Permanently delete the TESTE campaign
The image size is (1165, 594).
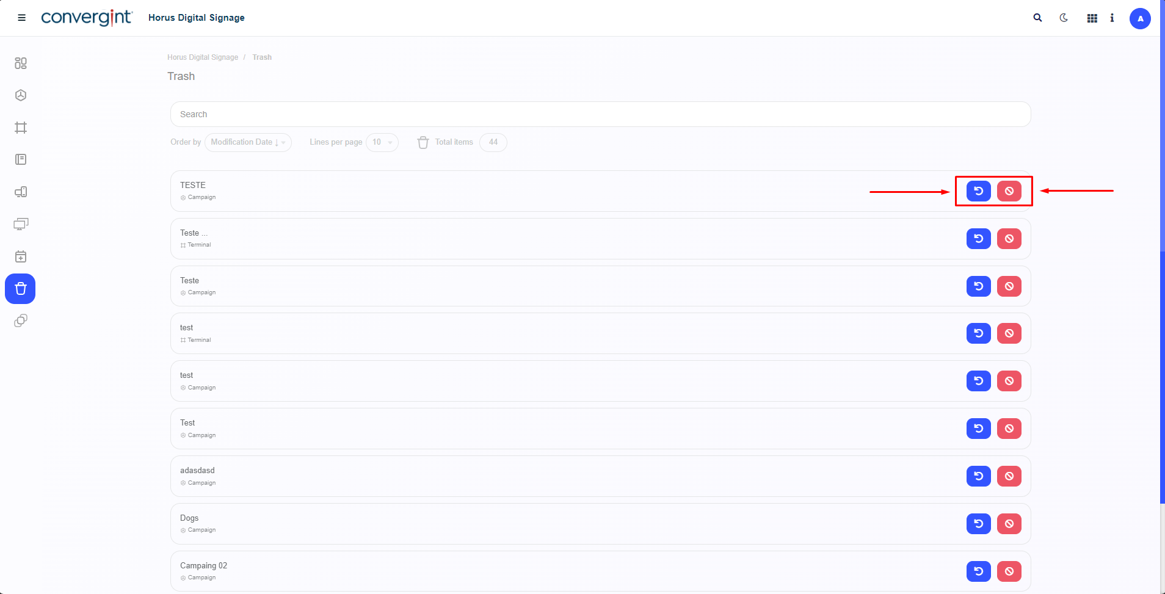click(1009, 191)
